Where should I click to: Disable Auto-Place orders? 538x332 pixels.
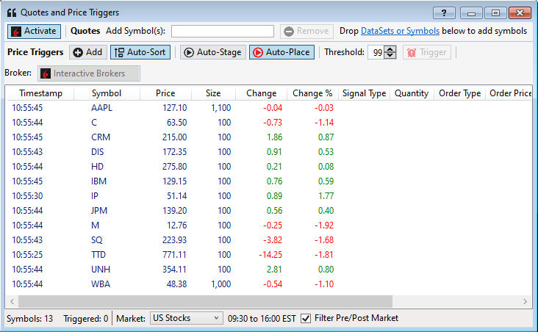coord(282,52)
